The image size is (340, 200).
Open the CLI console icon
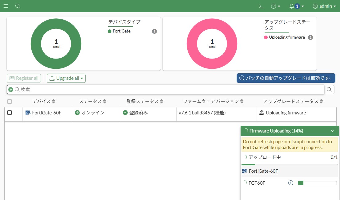pyautogui.click(x=261, y=6)
